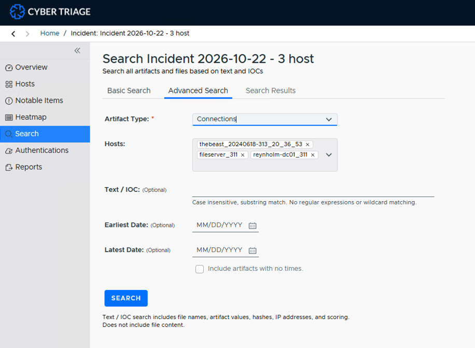This screenshot has width=475, height=348.
Task: Click the Overview gauge icon
Action: point(9,67)
